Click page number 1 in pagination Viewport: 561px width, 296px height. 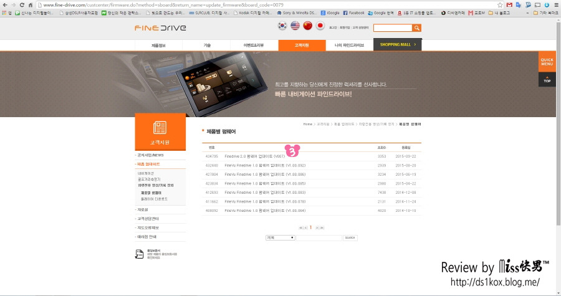310,227
